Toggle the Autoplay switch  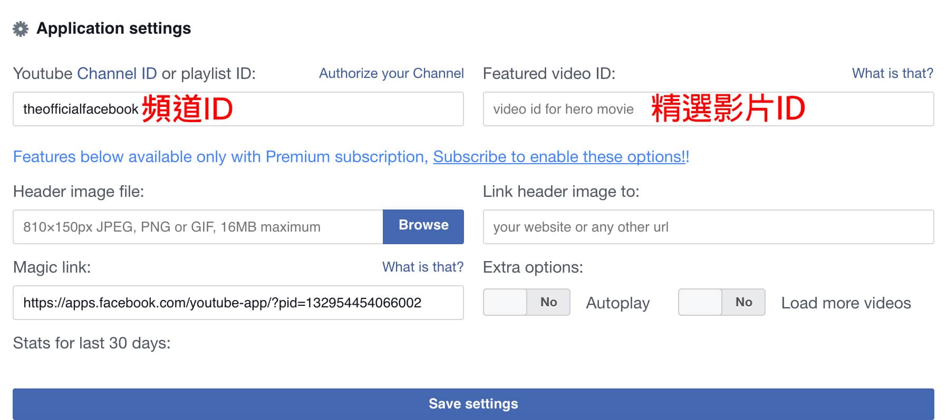click(527, 302)
